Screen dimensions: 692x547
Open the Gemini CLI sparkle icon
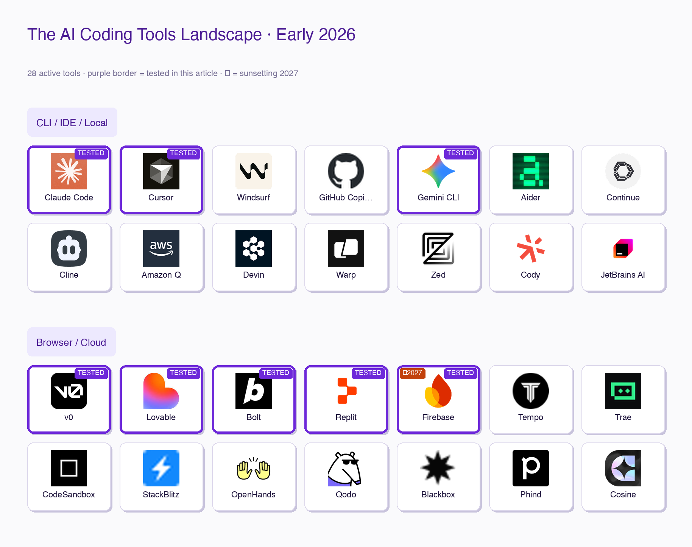(438, 171)
